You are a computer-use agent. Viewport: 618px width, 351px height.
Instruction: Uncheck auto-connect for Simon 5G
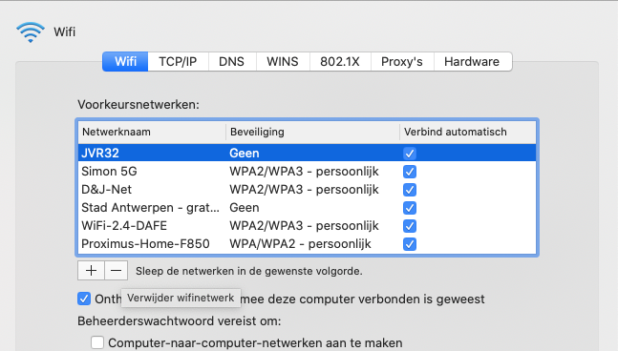pos(410,172)
